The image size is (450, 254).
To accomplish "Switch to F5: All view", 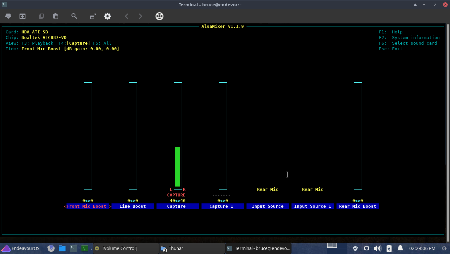I will point(102,43).
